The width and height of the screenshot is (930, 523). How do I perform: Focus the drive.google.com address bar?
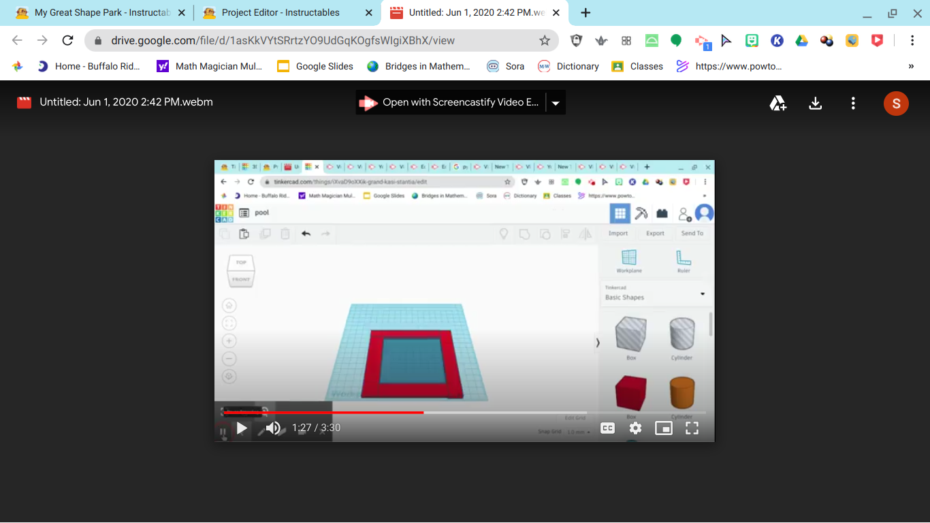click(322, 40)
